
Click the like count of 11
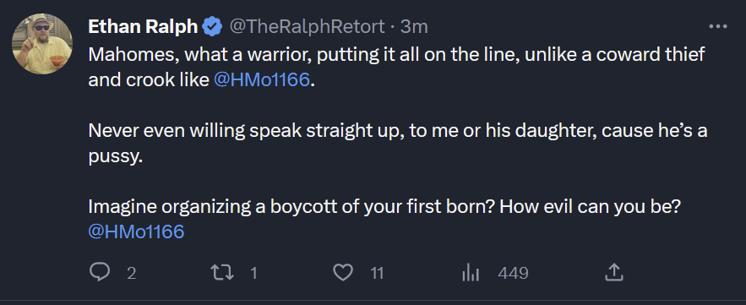[x=377, y=274]
